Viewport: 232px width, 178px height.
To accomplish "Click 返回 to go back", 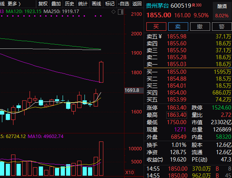I will (137, 4).
